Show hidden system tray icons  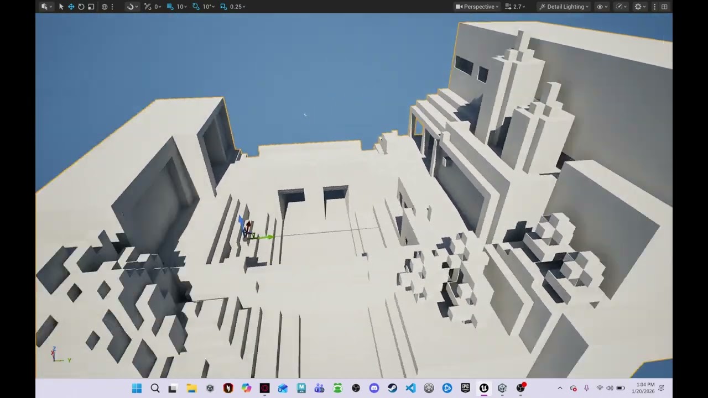[x=560, y=389]
